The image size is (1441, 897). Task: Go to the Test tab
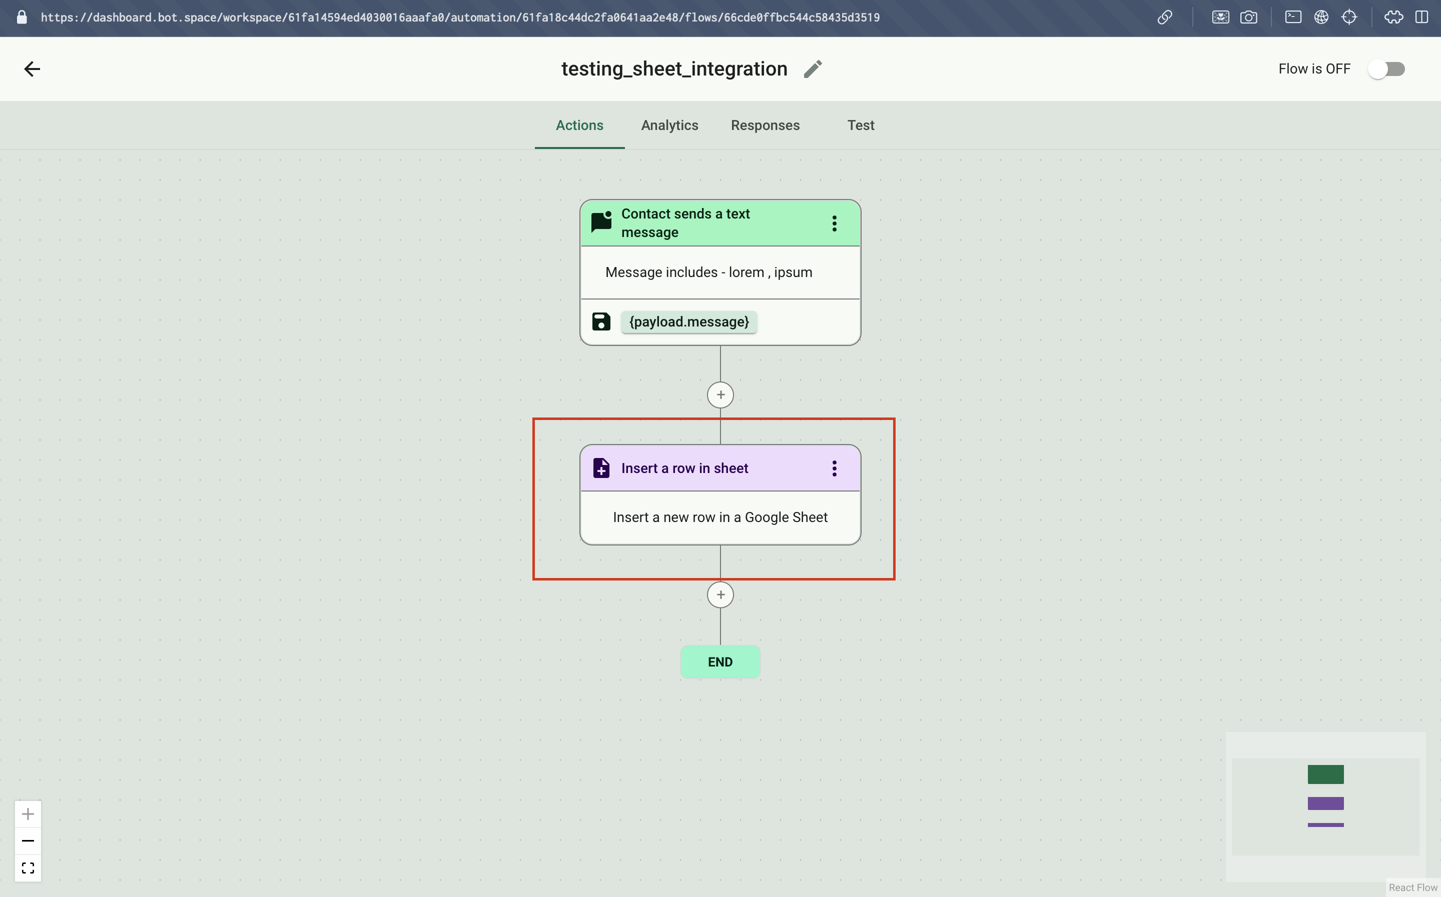861,125
